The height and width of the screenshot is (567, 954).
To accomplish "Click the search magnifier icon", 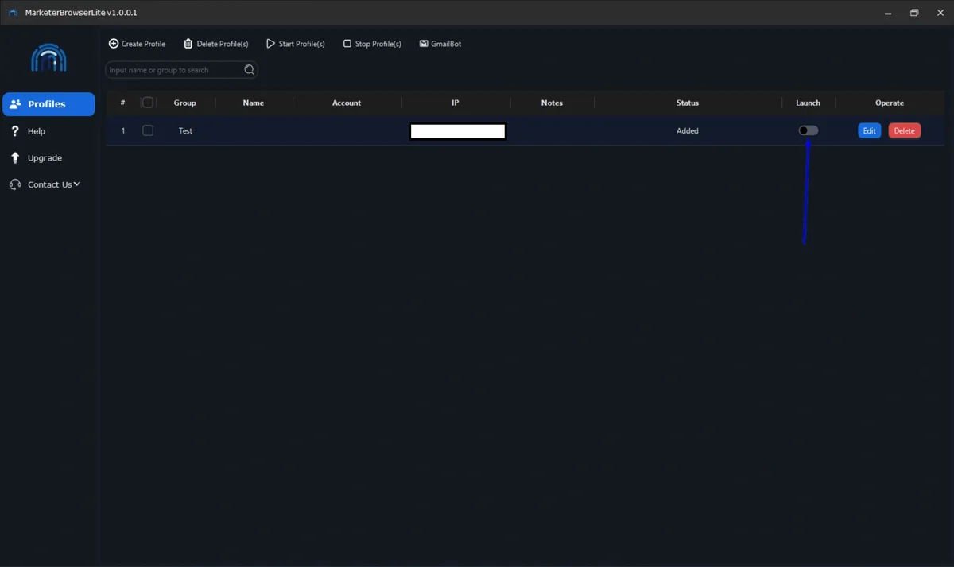I will click(x=250, y=70).
